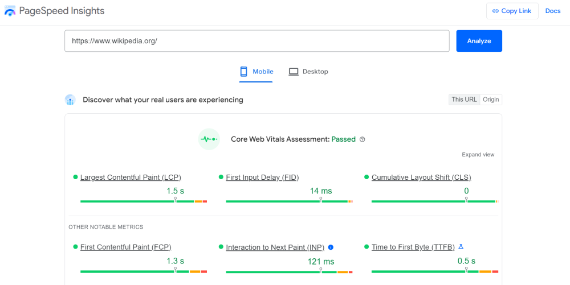Screen dimensions: 570x285
Task: Open the First Contentful Paint (FCP) link
Action: coord(126,247)
